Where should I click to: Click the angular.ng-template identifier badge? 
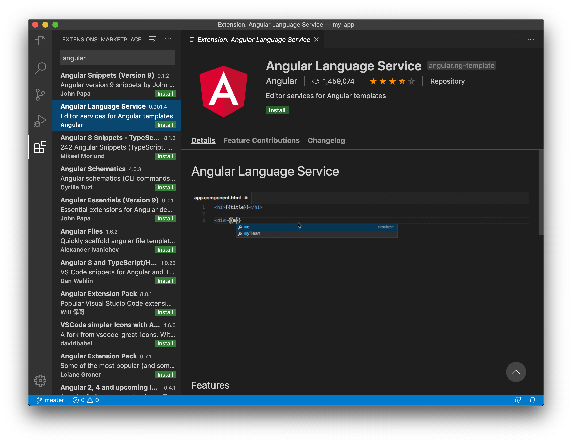[x=461, y=65]
